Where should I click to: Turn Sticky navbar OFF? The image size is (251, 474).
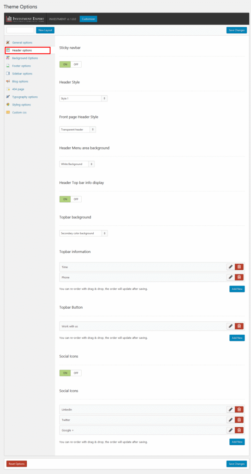[76, 64]
